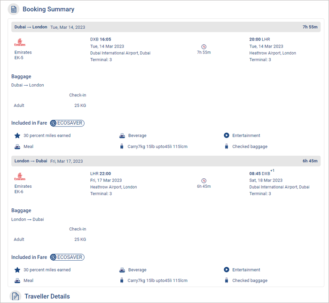329x303 pixels.
Task: Click Emirates logo on EK-6 flight
Action: 20,177
